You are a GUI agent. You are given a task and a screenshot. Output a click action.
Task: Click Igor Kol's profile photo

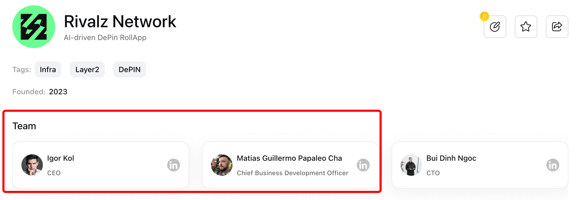[x=32, y=165]
